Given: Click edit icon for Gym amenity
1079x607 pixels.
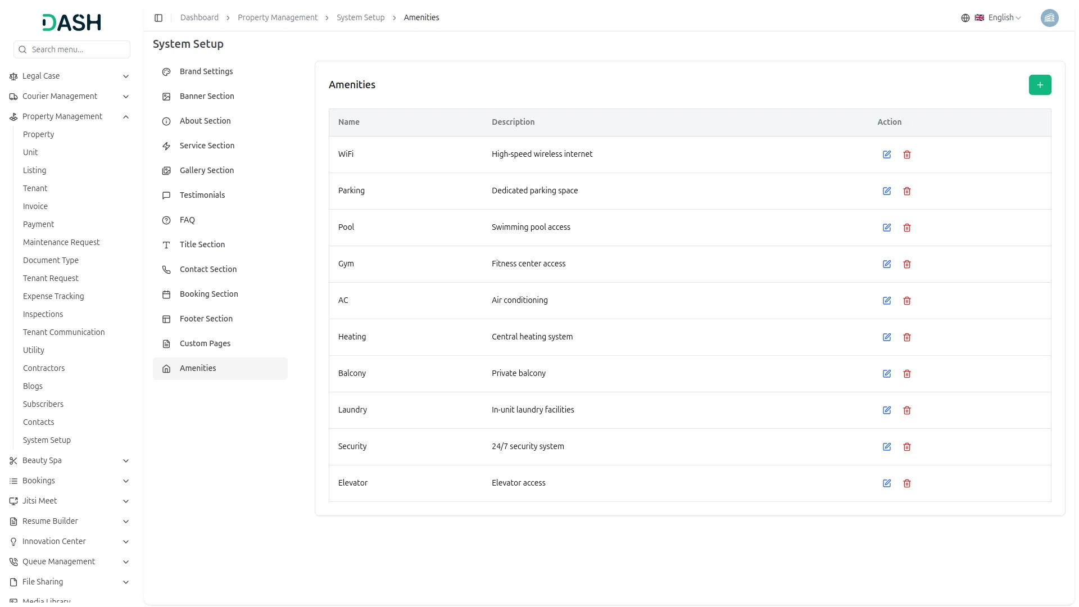Looking at the screenshot, I should point(887,264).
